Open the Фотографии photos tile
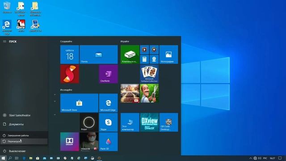Viewport: 286px width, 161px height. (169, 55)
